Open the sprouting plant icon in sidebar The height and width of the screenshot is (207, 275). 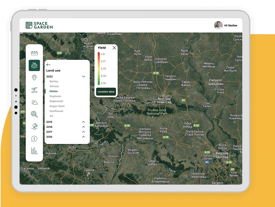[34, 90]
